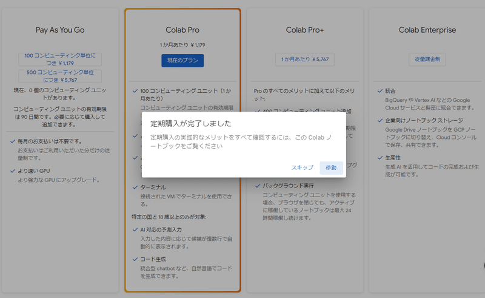Click dialog title 定期購入が完了しました
The height and width of the screenshot is (298, 485).
point(191,124)
